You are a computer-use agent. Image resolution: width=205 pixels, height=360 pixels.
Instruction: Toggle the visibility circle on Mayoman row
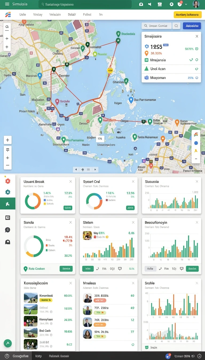(197, 78)
